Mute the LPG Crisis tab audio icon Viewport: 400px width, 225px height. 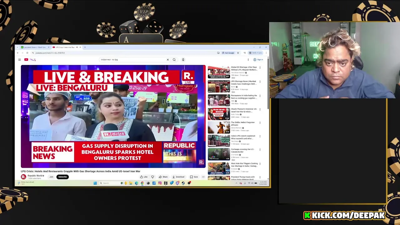click(x=77, y=47)
